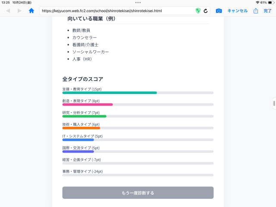Image resolution: width=276 pixels, height=207 pixels.
Task: Tap the browser forward arrow
Action: click(19, 11)
